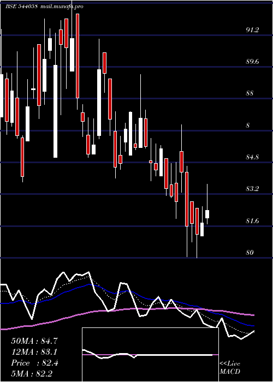Select the 80 price axis label
Viewport: 273px width, 382px height.
[x=250, y=253]
